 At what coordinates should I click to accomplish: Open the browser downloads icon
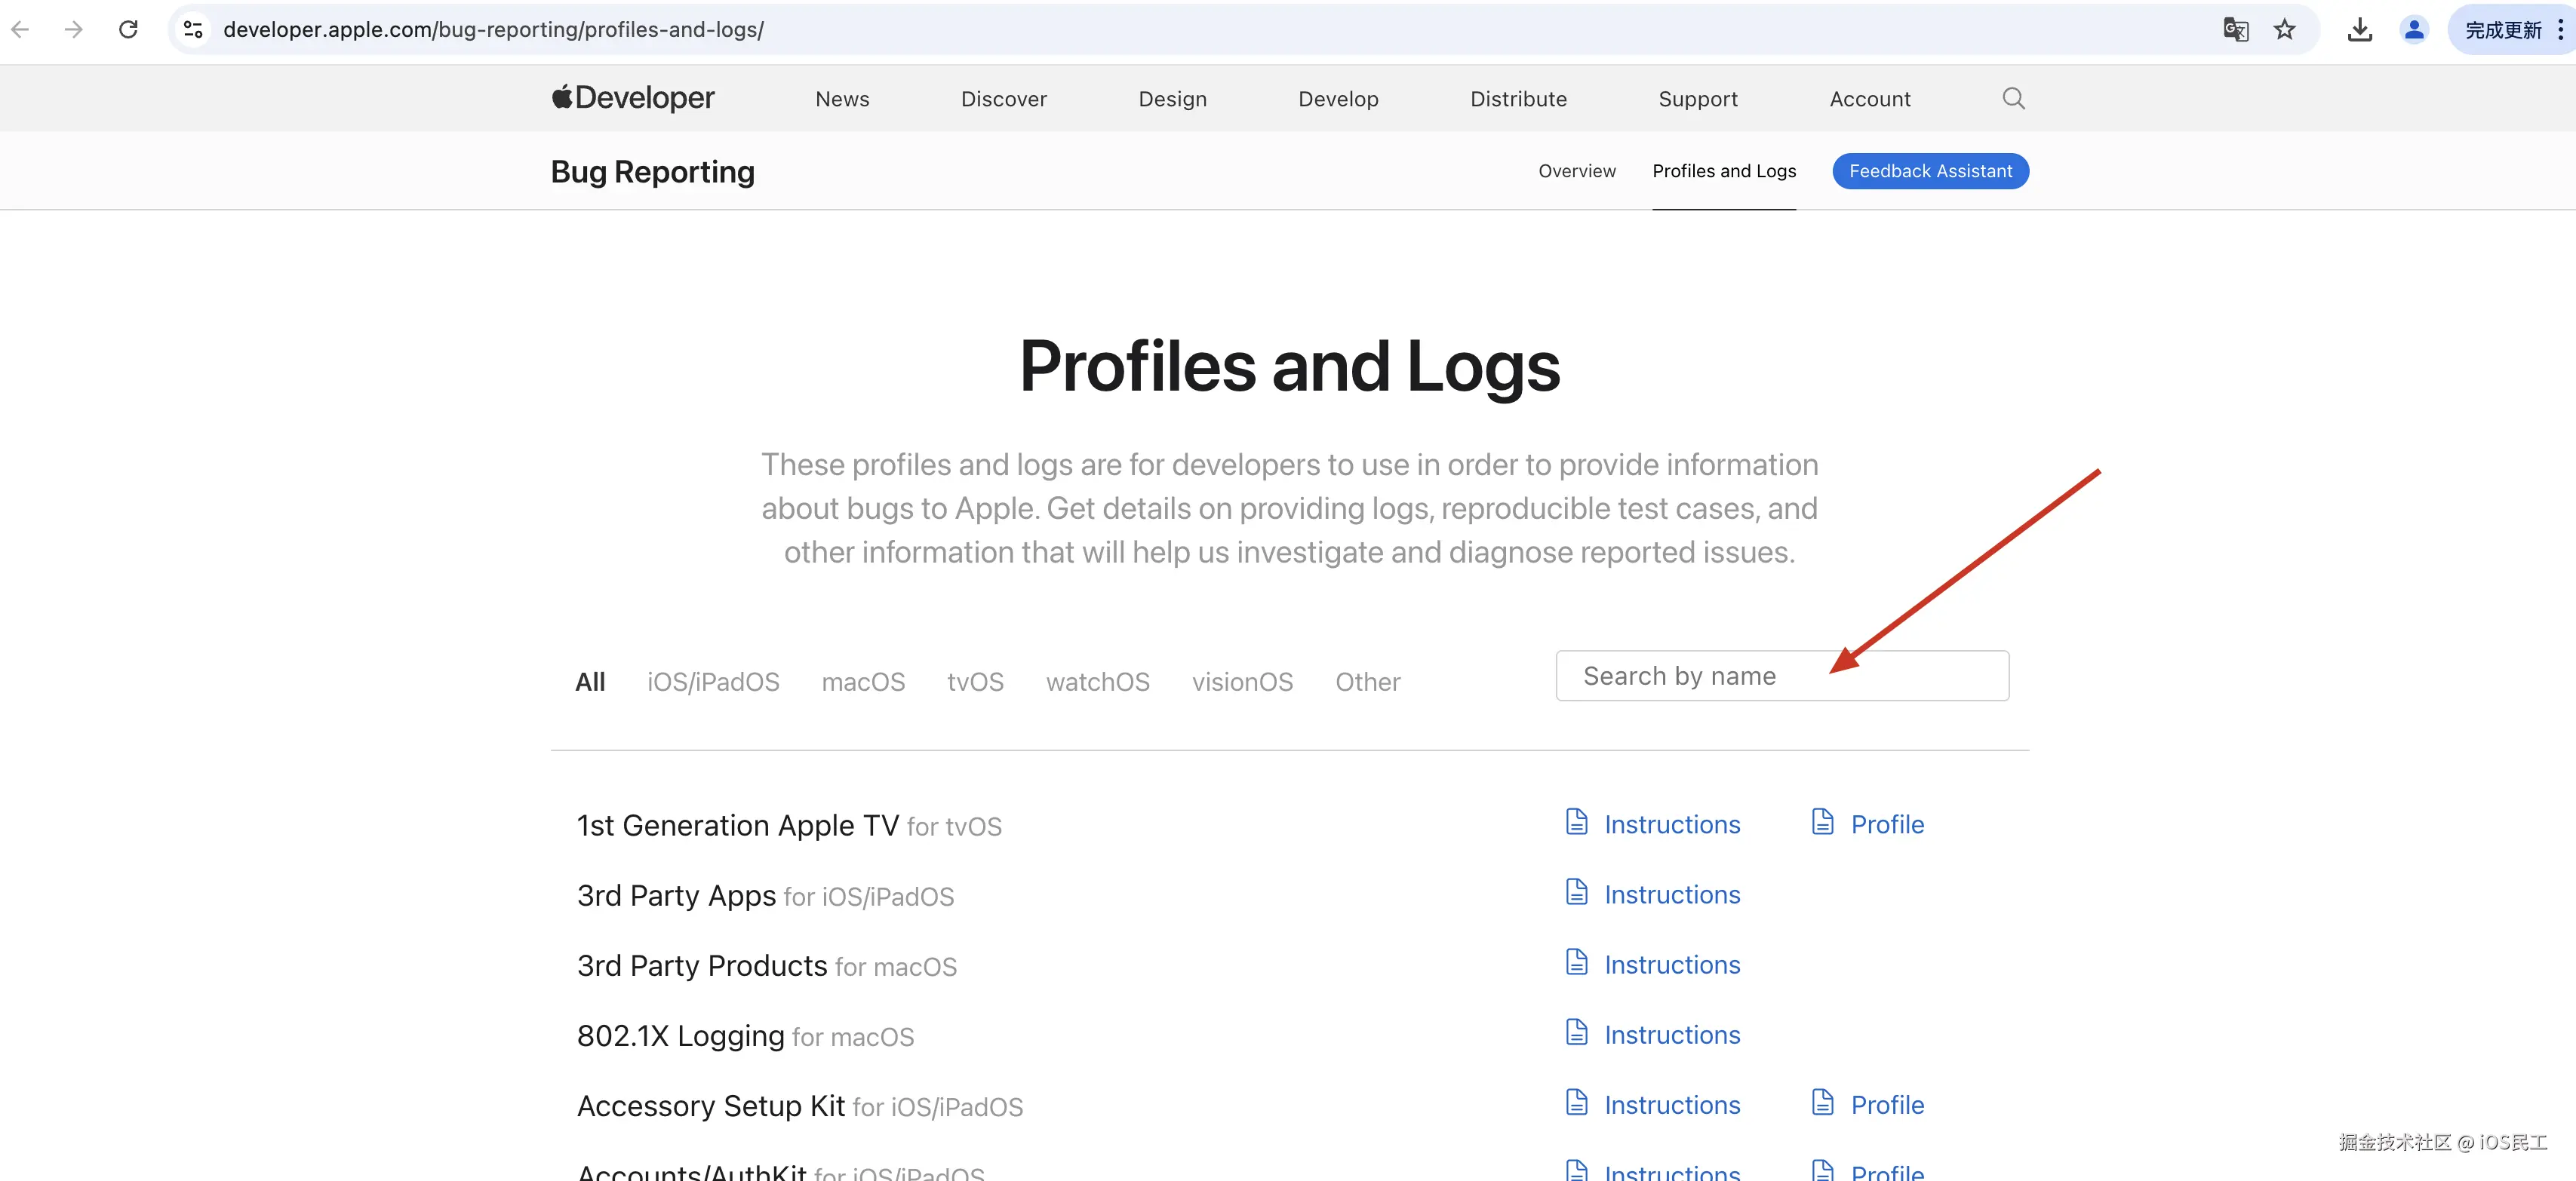(x=2360, y=30)
